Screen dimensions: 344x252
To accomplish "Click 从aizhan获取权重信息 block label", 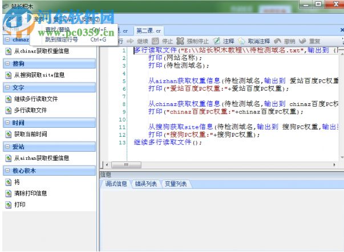I will coord(42,158).
